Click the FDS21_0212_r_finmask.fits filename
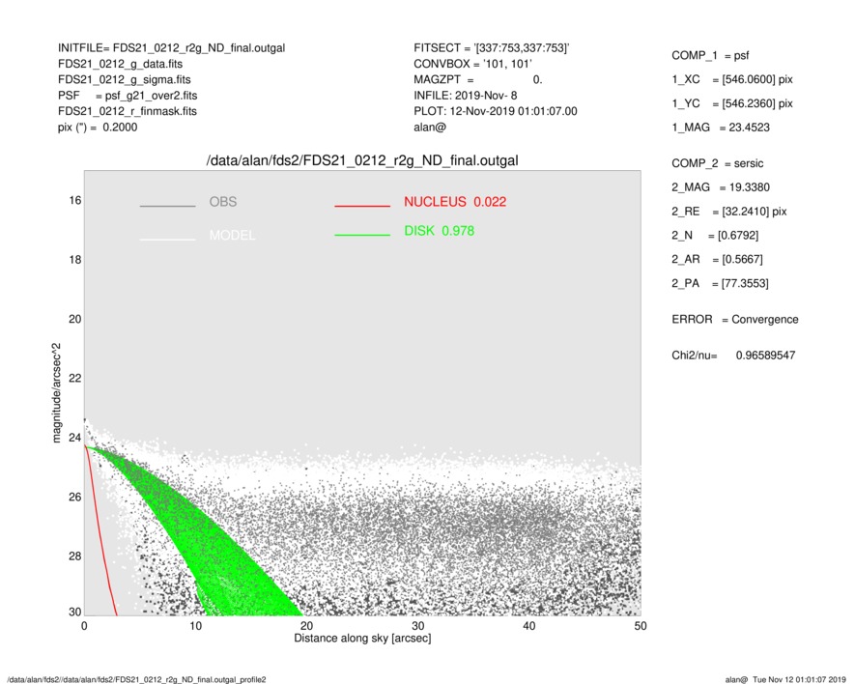 [128, 111]
